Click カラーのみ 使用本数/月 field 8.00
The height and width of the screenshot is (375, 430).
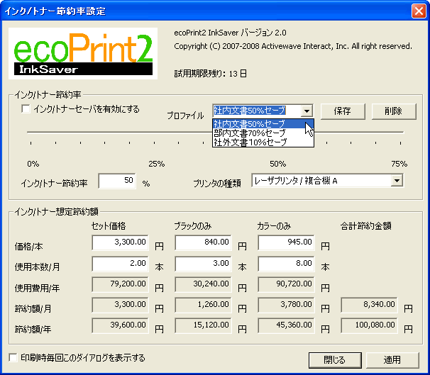[286, 264]
